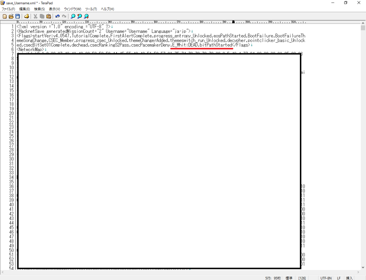Click the E_Whit:DEAD flag text
Screen dimensions: 366x280
coord(185,45)
